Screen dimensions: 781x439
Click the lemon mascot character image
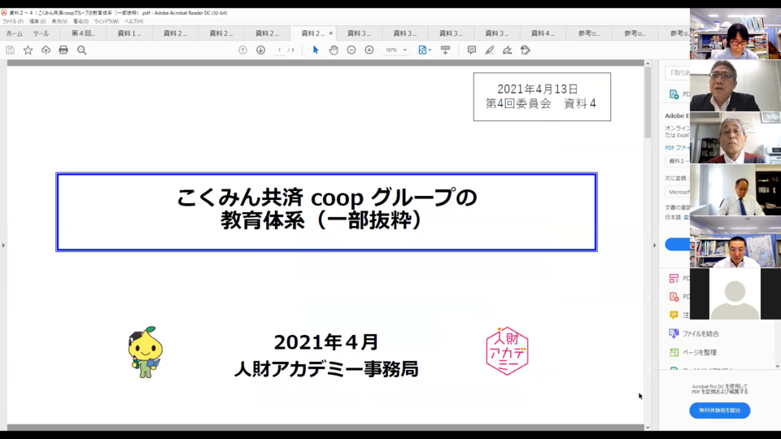pyautogui.click(x=145, y=352)
